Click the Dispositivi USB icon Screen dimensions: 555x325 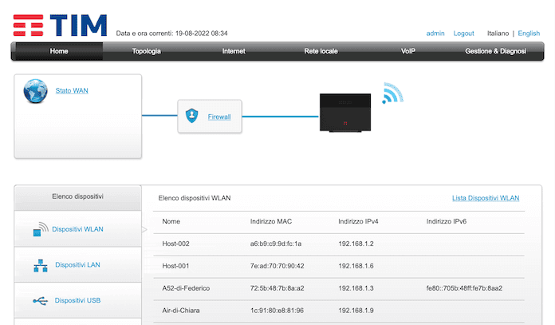41,301
